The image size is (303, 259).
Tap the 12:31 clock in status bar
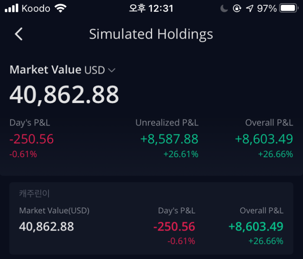pyautogui.click(x=161, y=9)
